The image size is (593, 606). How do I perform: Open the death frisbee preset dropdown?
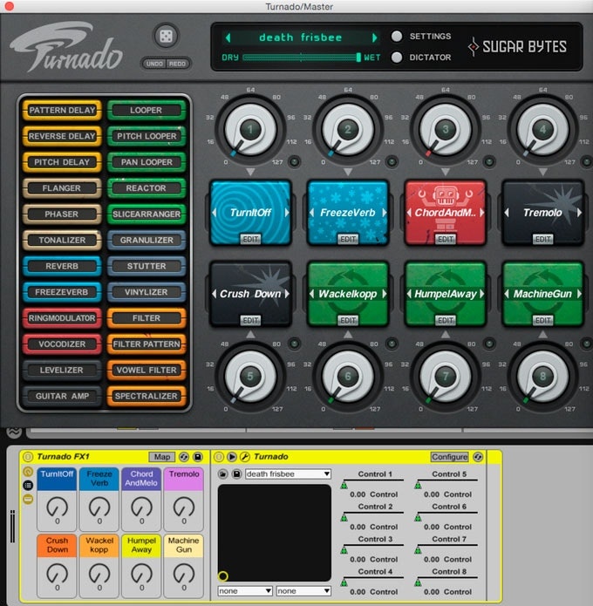[288, 473]
